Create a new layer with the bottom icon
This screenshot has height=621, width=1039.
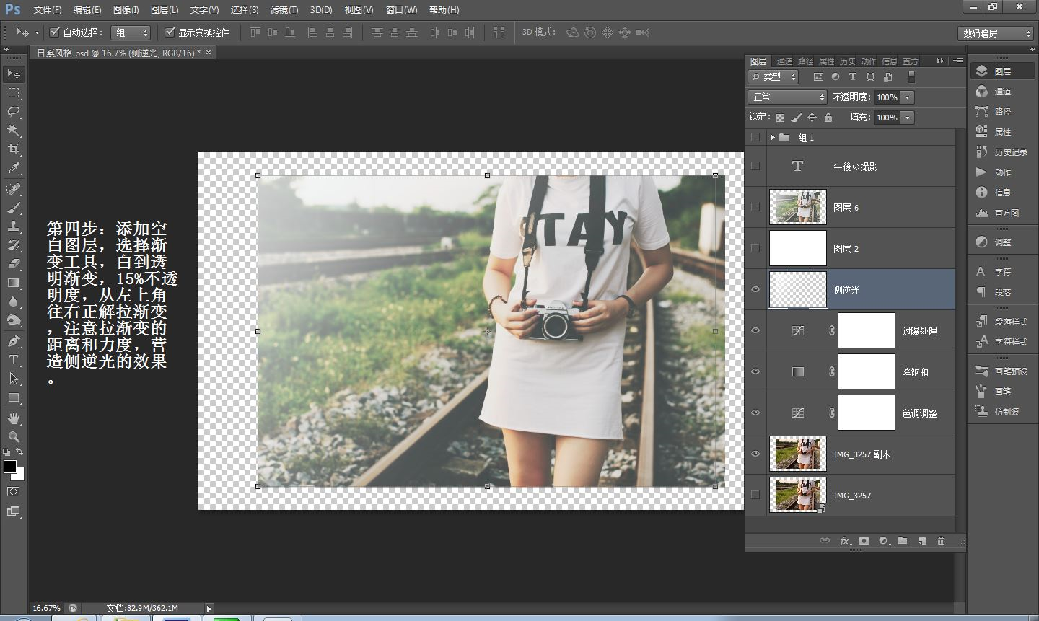921,541
